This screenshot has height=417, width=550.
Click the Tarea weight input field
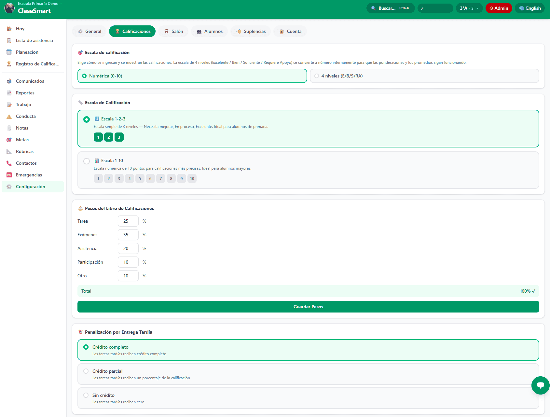(128, 221)
